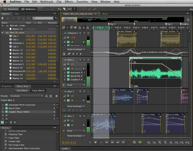Adjust the Onboard track volume knob

click(68, 37)
